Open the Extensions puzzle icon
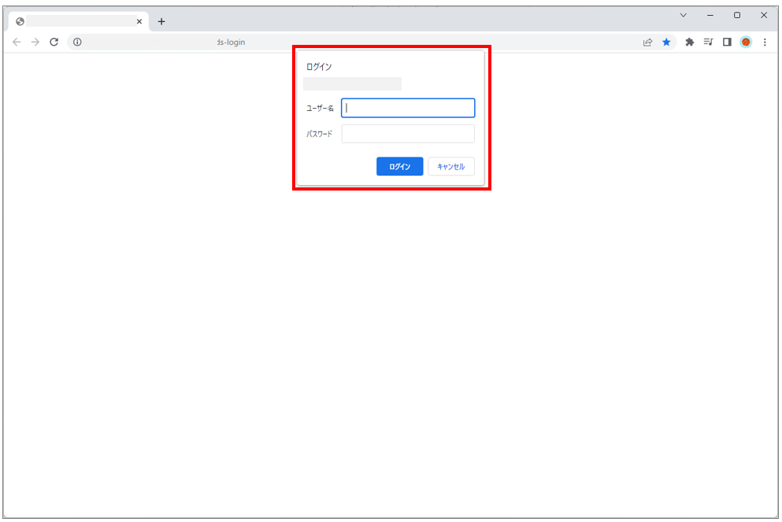 click(690, 43)
